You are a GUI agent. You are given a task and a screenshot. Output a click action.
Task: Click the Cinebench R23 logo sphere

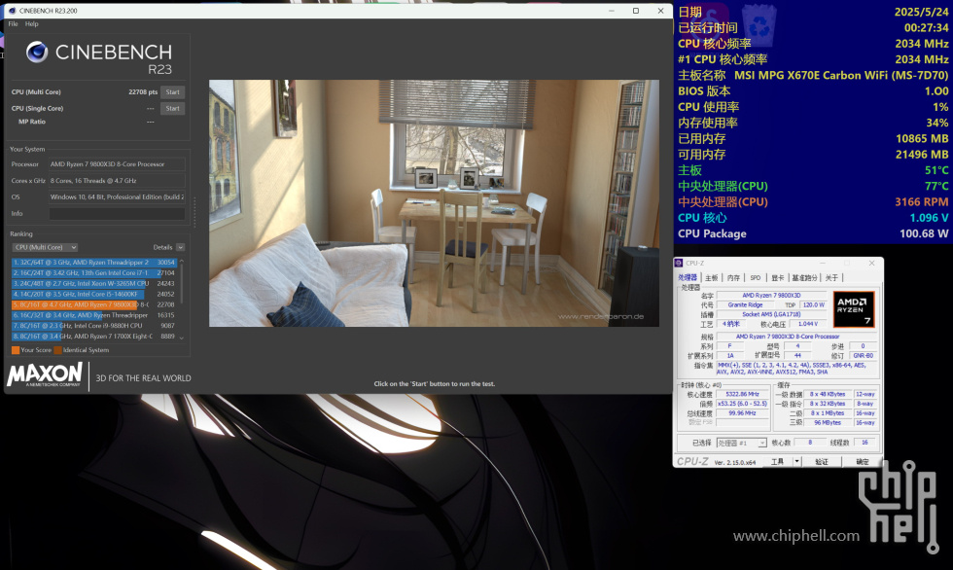(37, 53)
